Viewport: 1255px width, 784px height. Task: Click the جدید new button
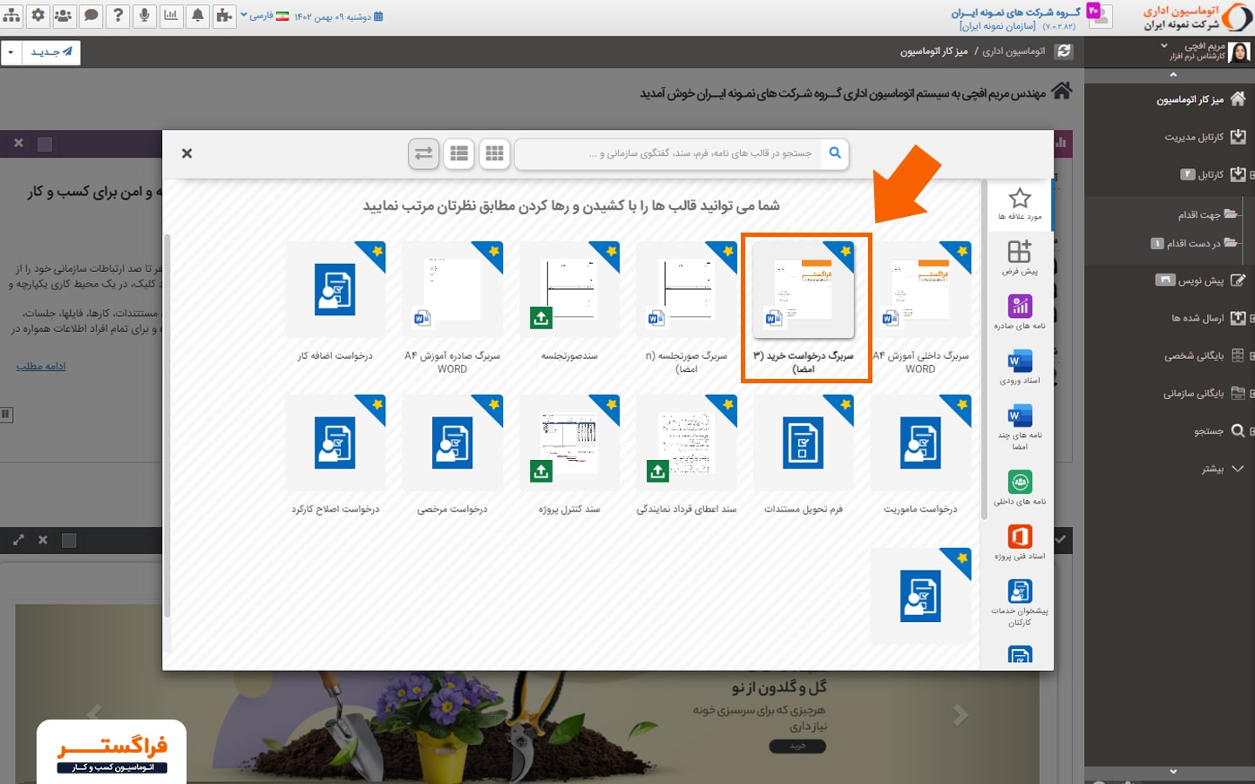click(51, 52)
